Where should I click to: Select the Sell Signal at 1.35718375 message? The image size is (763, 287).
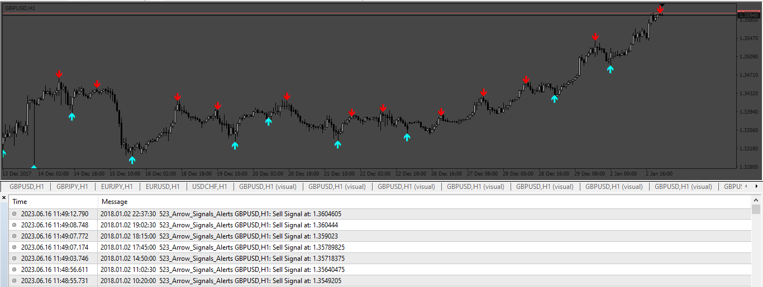(223, 259)
